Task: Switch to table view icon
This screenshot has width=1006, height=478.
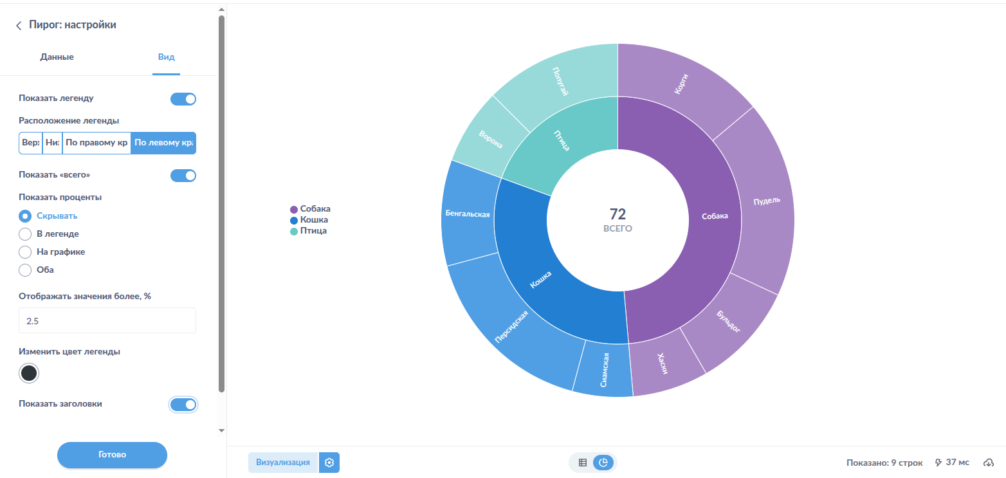Action: coord(583,463)
